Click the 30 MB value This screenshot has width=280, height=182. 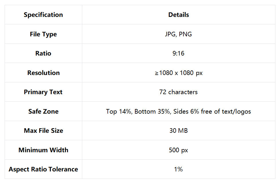tap(179, 131)
